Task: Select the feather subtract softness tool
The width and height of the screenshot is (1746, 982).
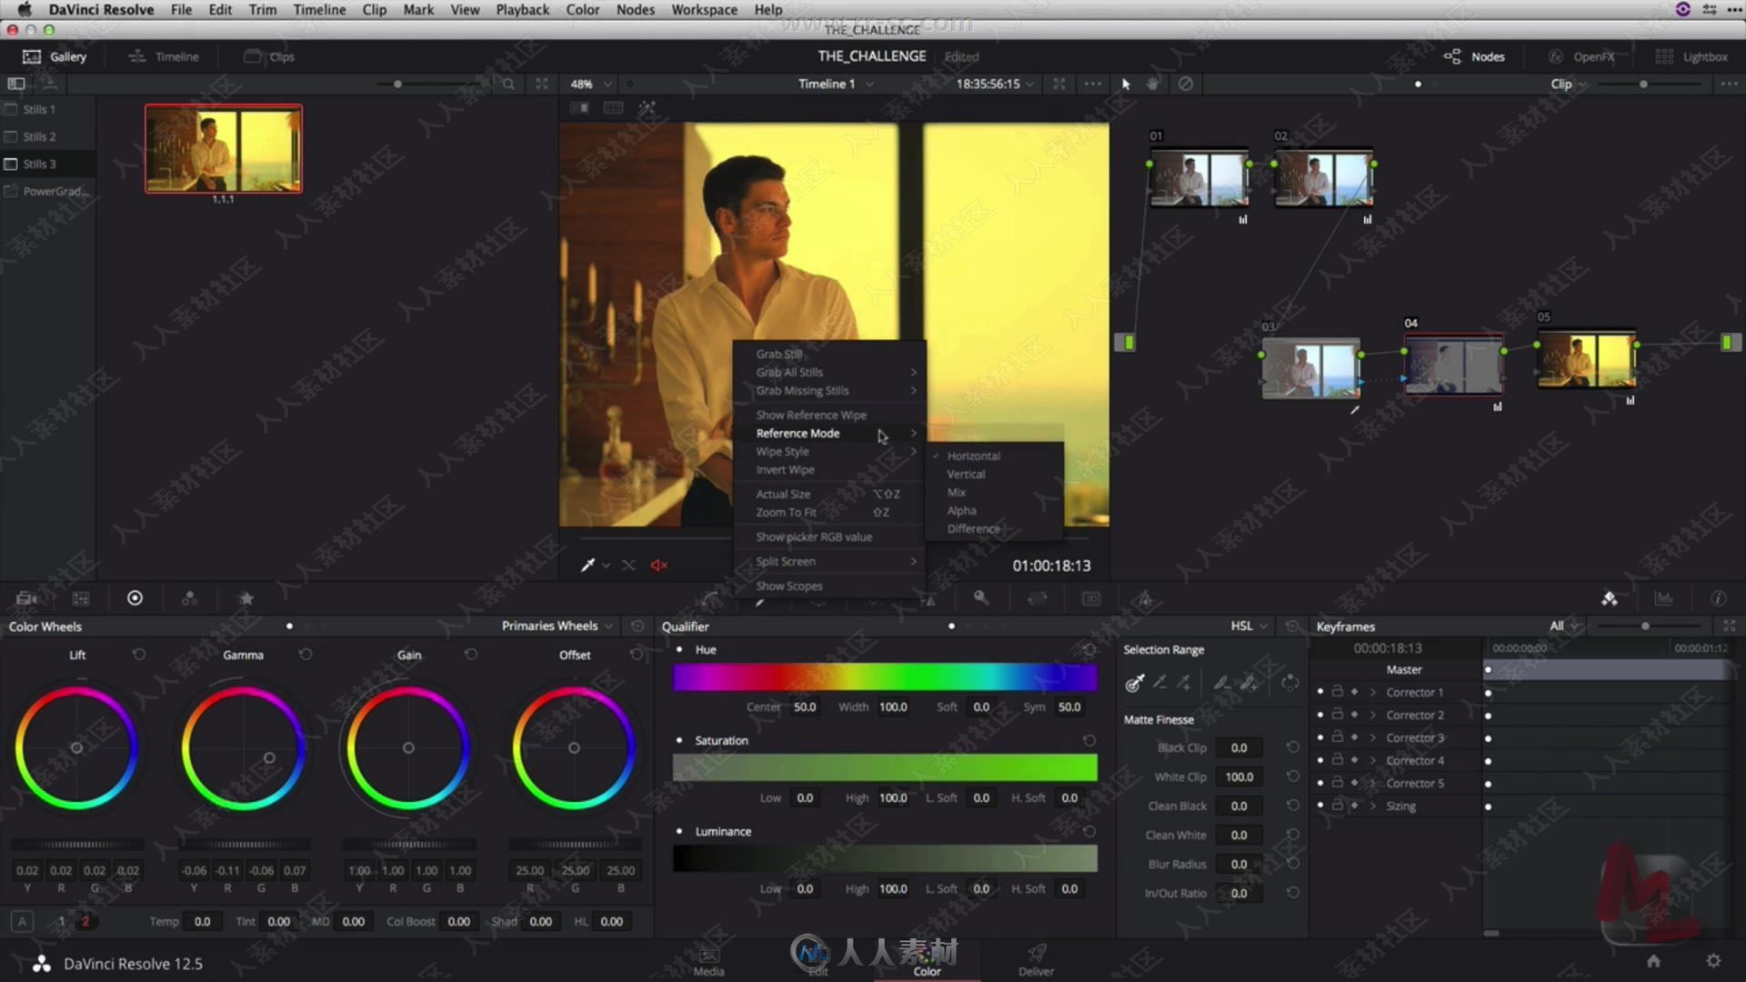Action: (x=1221, y=683)
